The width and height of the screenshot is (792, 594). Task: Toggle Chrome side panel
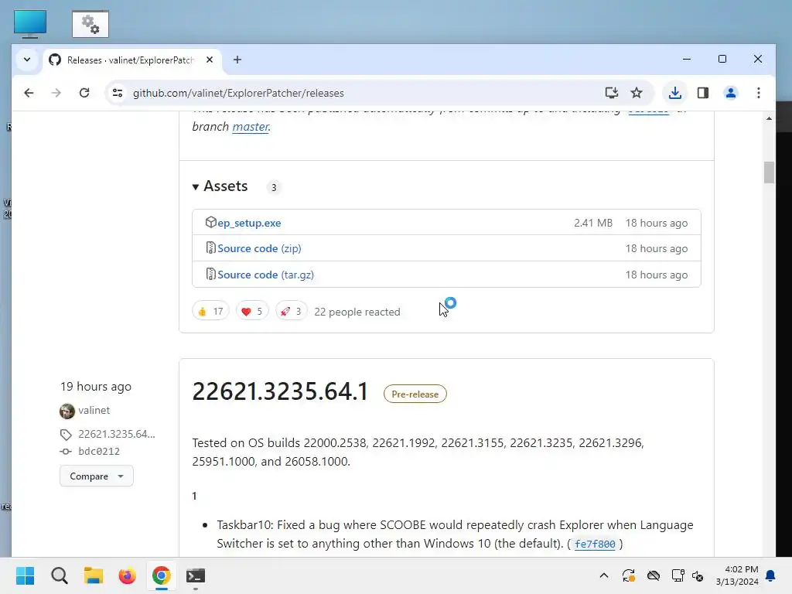702,93
